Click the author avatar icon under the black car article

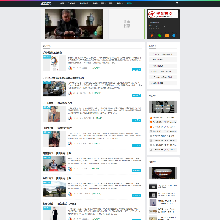(70, 93)
